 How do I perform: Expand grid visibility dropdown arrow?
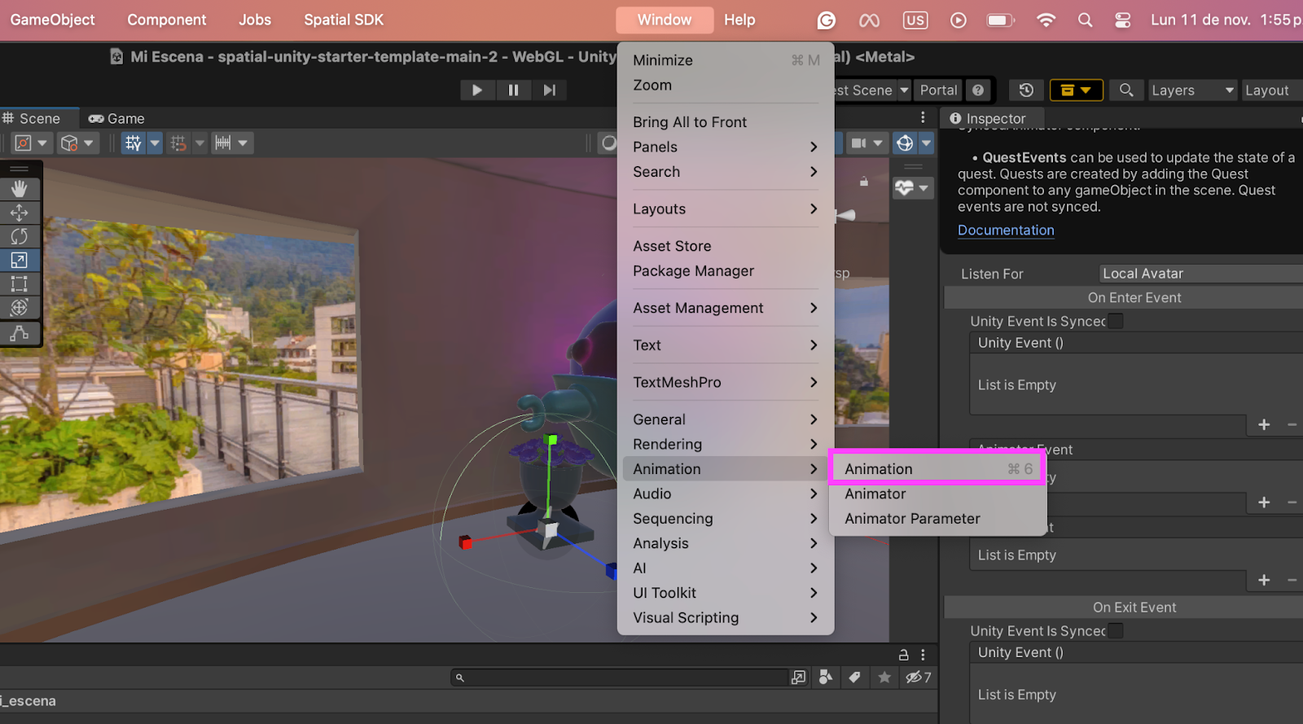(155, 143)
